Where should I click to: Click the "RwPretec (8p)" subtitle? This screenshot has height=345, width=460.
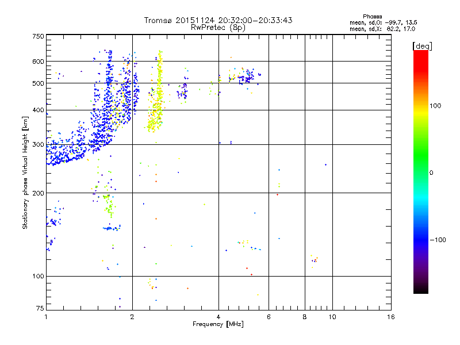[x=218, y=28]
